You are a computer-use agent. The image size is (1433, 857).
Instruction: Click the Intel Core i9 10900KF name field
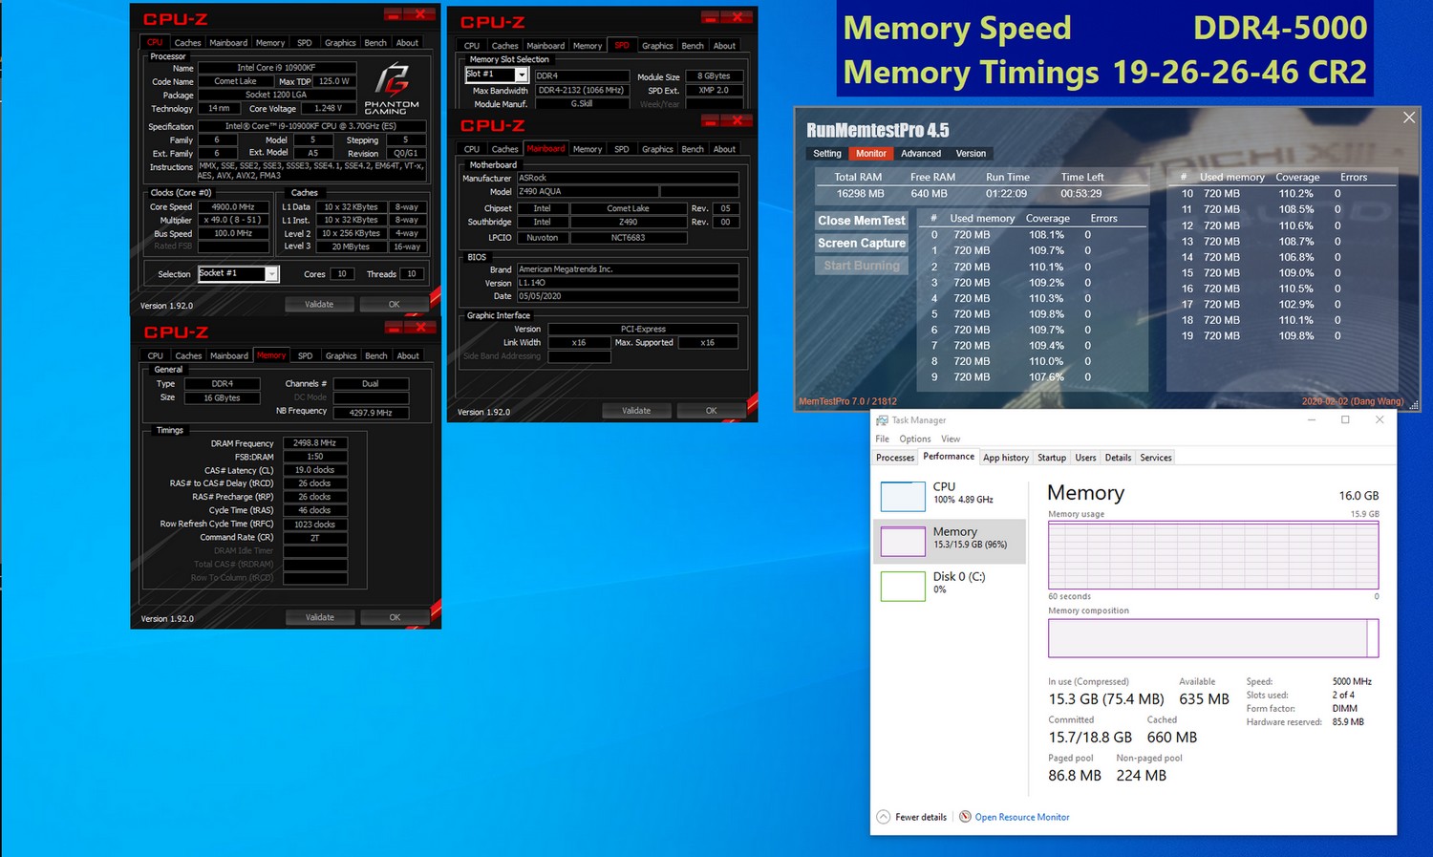click(x=277, y=68)
